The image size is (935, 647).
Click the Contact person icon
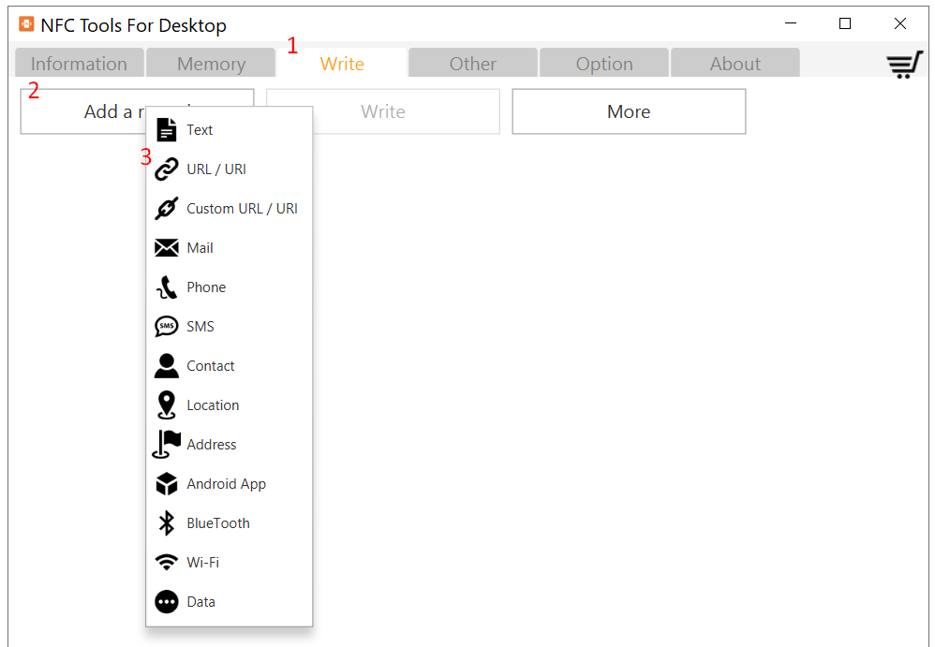167,366
